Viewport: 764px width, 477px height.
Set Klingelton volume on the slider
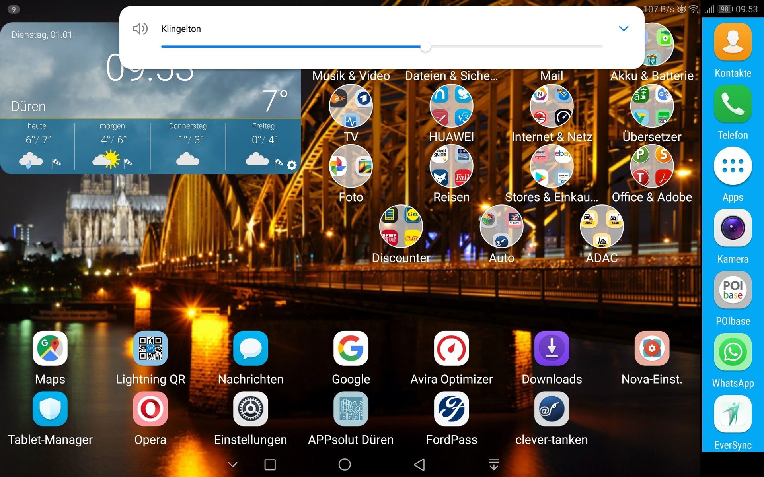(x=382, y=47)
